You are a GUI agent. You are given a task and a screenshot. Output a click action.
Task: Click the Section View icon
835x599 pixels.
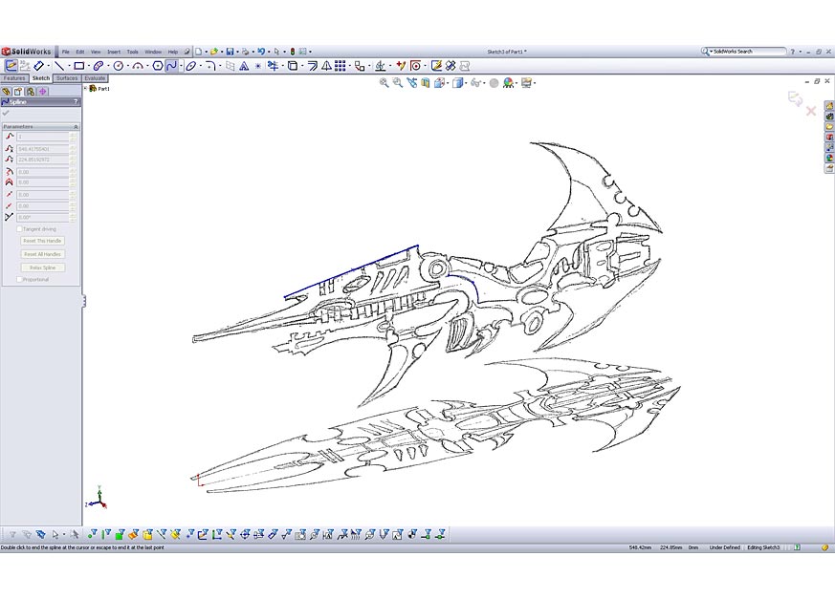click(425, 82)
